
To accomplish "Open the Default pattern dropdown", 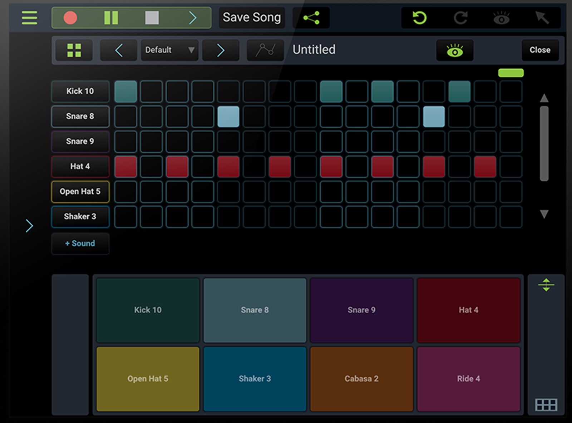I will (x=169, y=50).
